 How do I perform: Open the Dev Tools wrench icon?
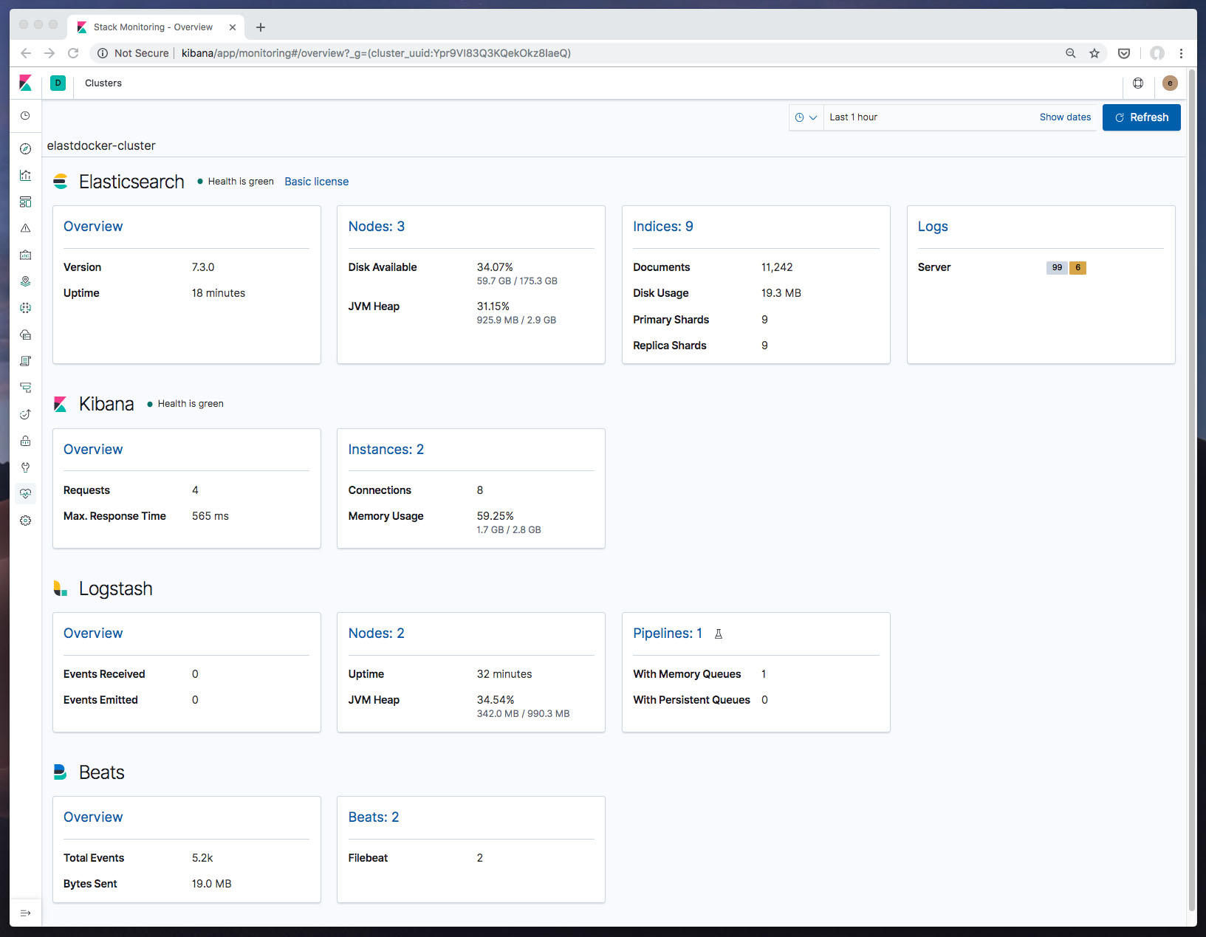coord(25,467)
